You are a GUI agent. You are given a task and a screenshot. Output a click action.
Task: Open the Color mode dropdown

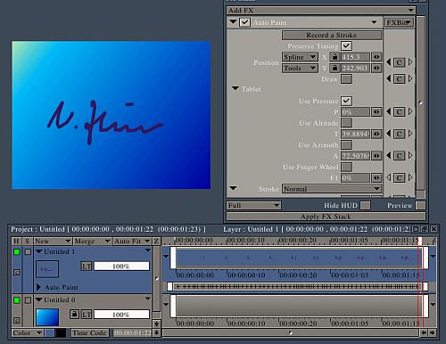click(x=27, y=332)
